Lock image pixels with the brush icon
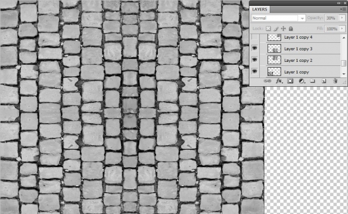This screenshot has height=214, width=348. 276,28
